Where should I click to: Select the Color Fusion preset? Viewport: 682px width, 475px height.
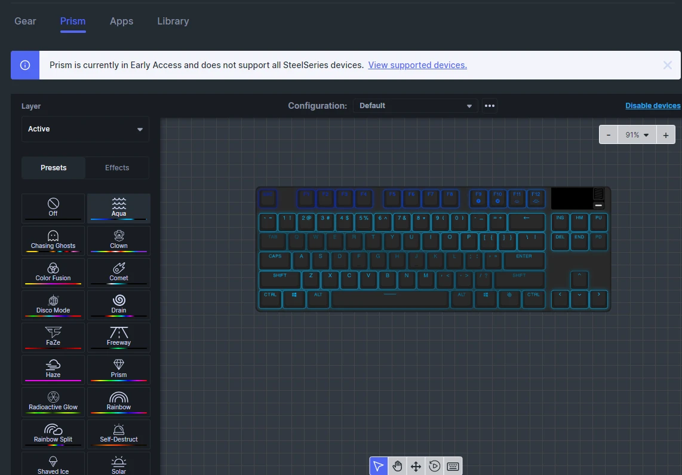[53, 272]
